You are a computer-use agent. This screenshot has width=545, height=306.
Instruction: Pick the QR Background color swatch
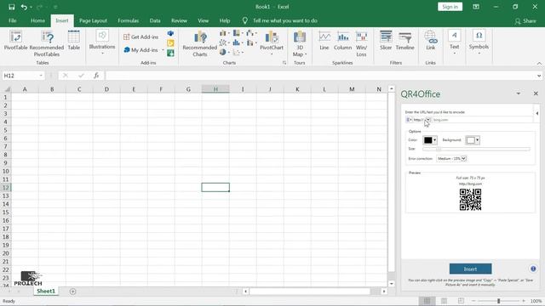click(x=473, y=140)
